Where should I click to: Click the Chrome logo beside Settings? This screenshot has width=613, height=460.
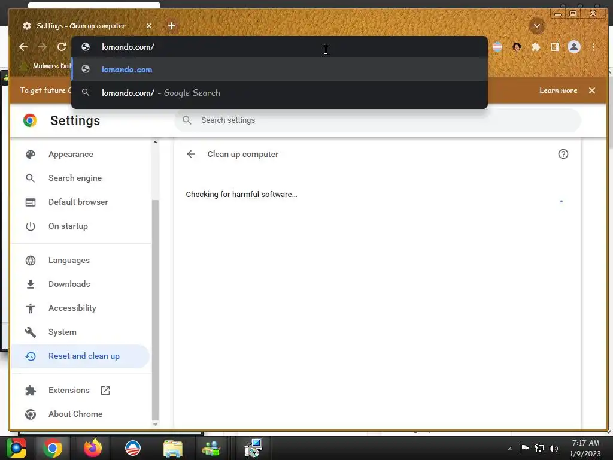coord(30,120)
